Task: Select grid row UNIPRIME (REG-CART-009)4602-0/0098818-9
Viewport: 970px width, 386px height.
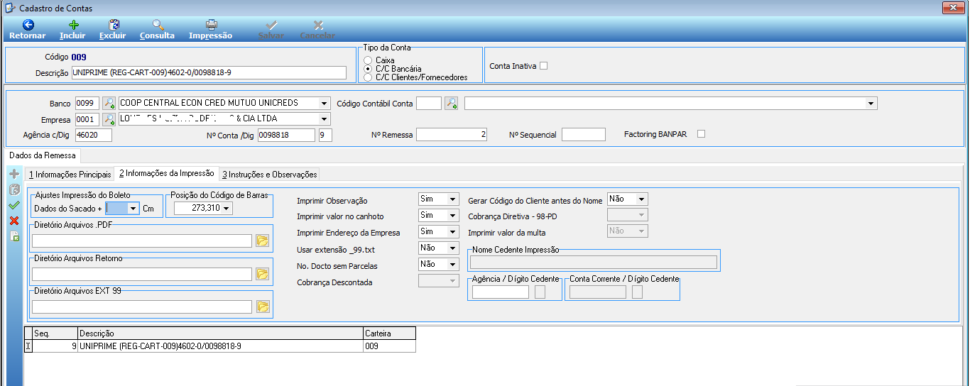Action: (220, 346)
